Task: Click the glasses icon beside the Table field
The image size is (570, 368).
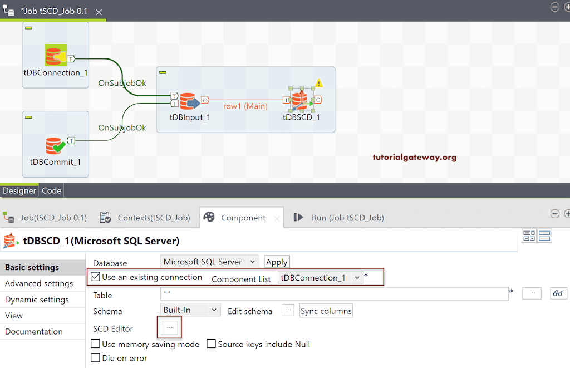Action: pyautogui.click(x=558, y=293)
